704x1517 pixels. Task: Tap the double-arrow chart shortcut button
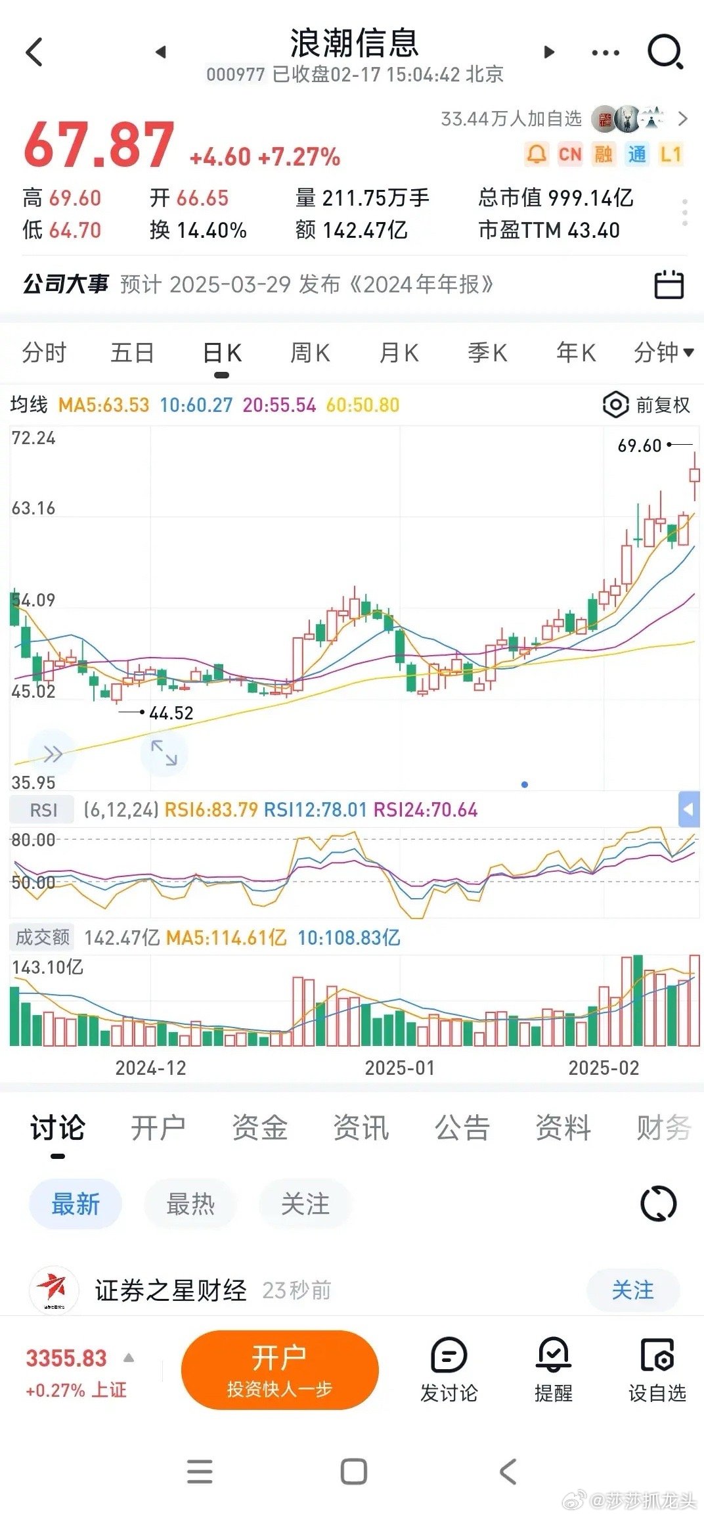(53, 754)
